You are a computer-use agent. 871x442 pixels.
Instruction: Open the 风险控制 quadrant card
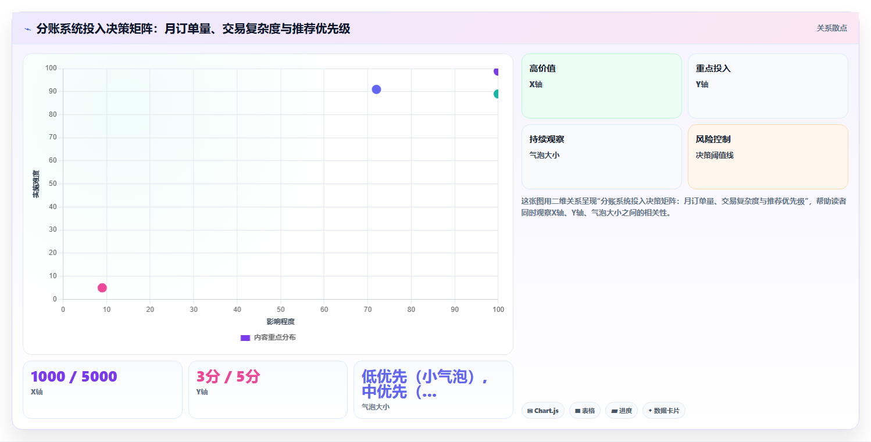coord(768,157)
